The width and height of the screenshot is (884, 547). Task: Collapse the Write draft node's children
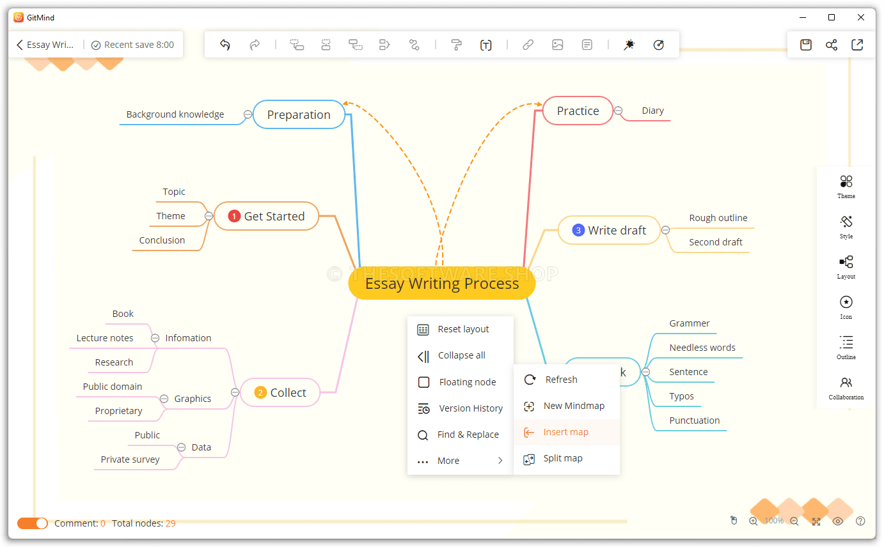click(x=665, y=230)
